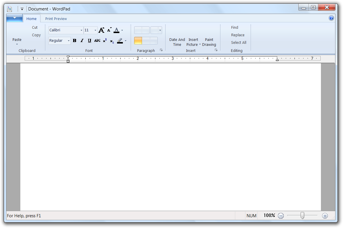The height and width of the screenshot is (228, 343).
Task: Expand the arrow below Paste
Action: tap(17, 44)
